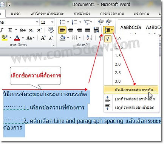Grow font size

[x=43, y=38]
